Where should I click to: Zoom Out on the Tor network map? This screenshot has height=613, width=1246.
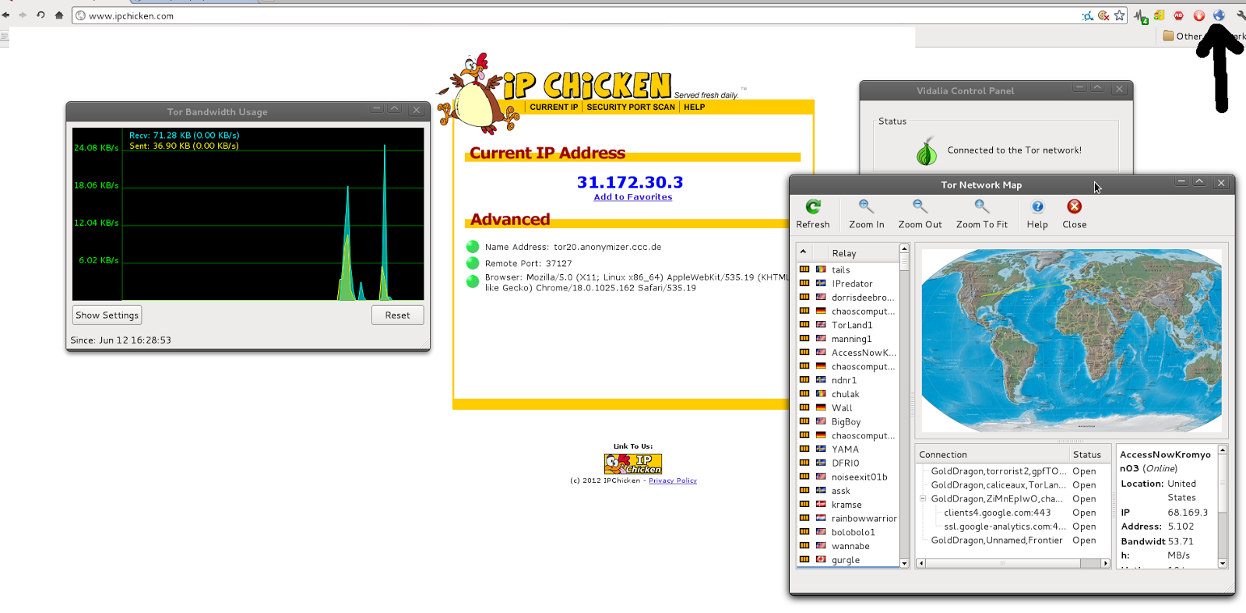(x=920, y=214)
